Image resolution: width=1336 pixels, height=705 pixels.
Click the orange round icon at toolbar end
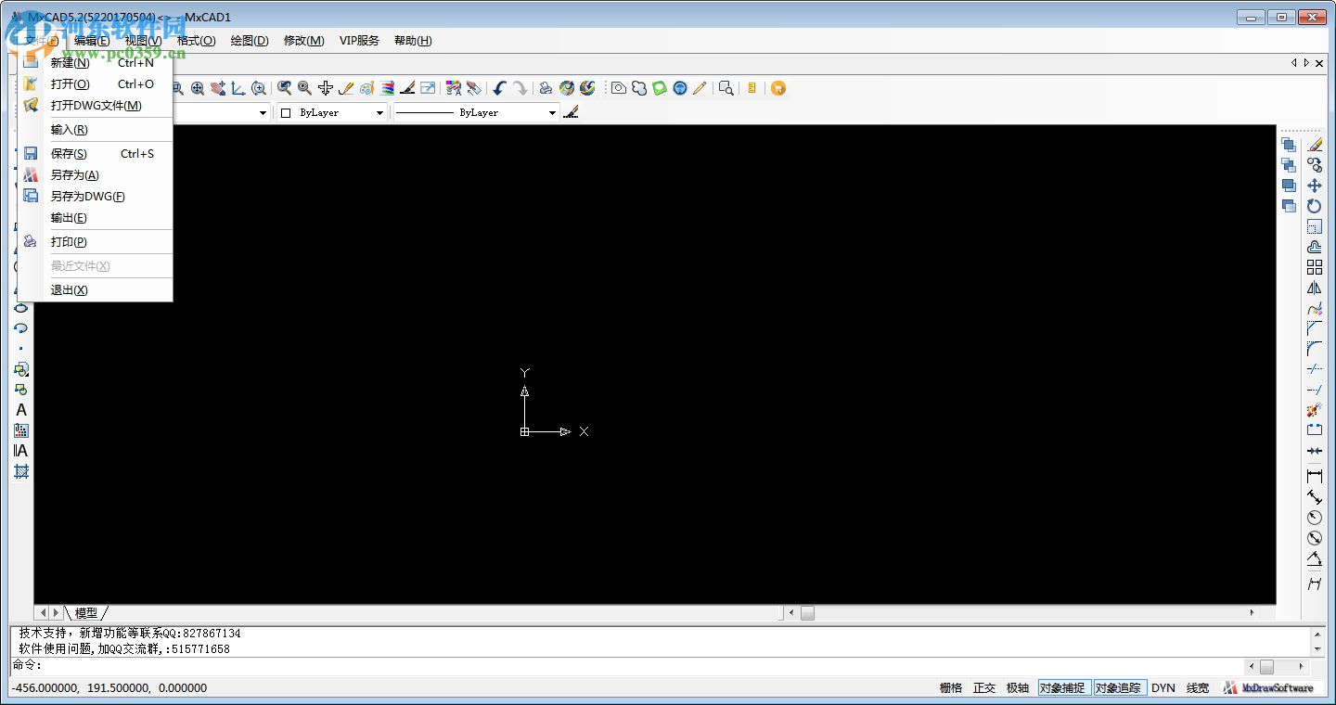pos(778,88)
